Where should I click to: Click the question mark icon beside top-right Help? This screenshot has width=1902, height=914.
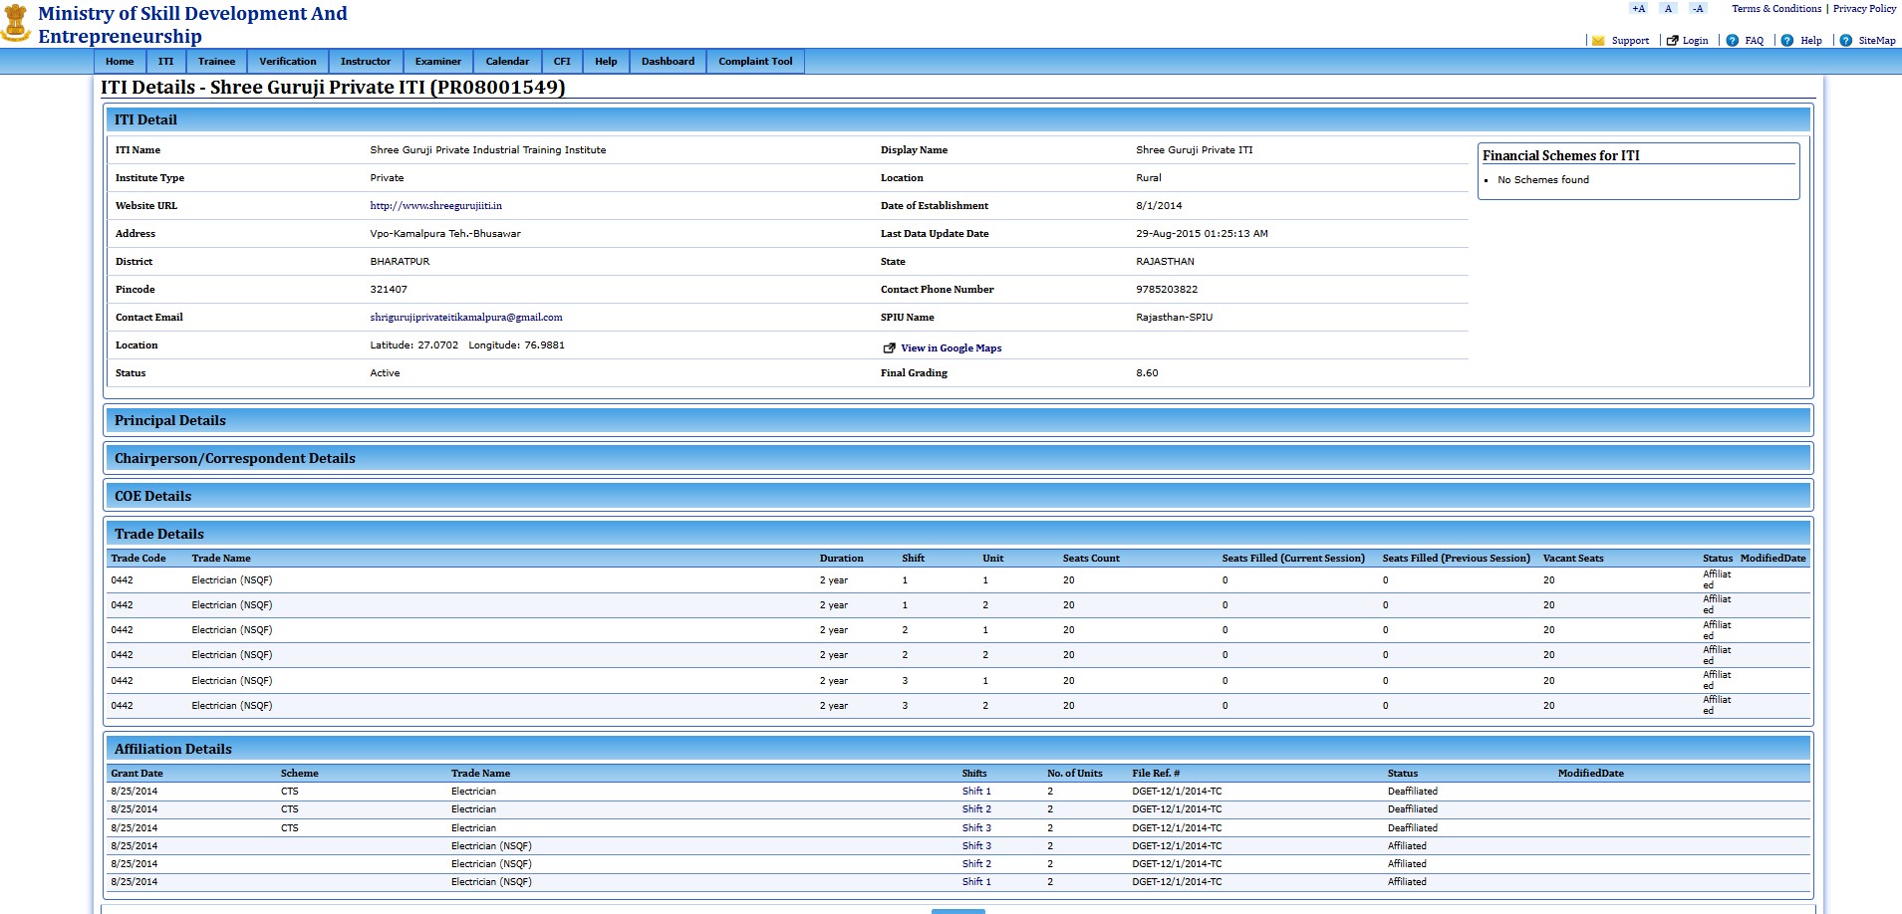click(x=1787, y=41)
